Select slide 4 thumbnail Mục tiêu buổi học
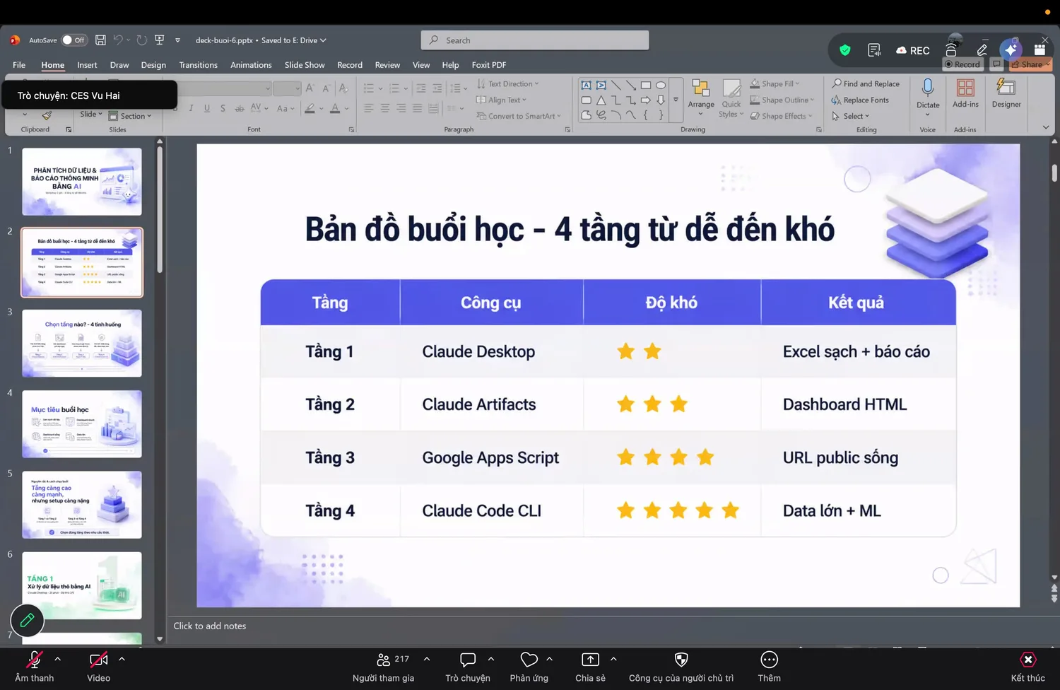Viewport: 1060px width, 690px height. pos(82,424)
